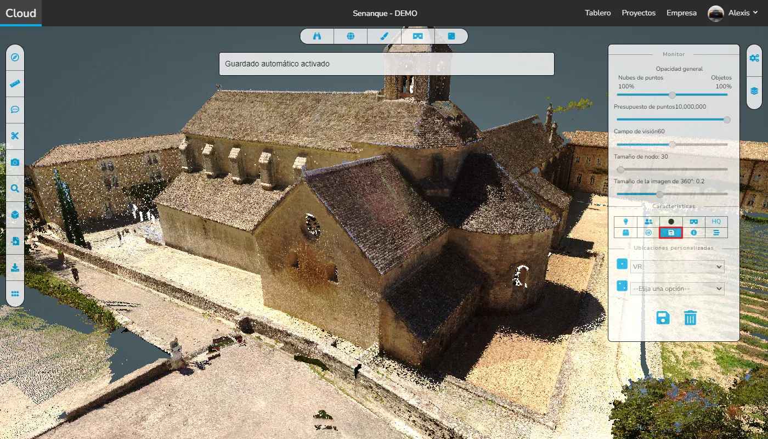Go to Tablero in the top menu

pos(597,13)
